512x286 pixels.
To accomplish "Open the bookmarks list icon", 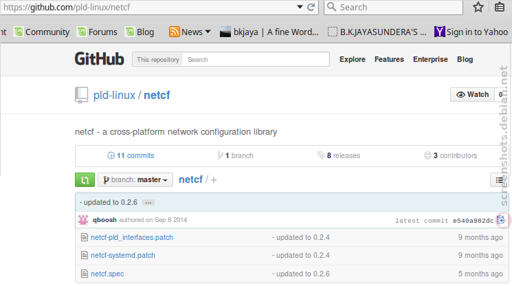I will click(500, 7).
